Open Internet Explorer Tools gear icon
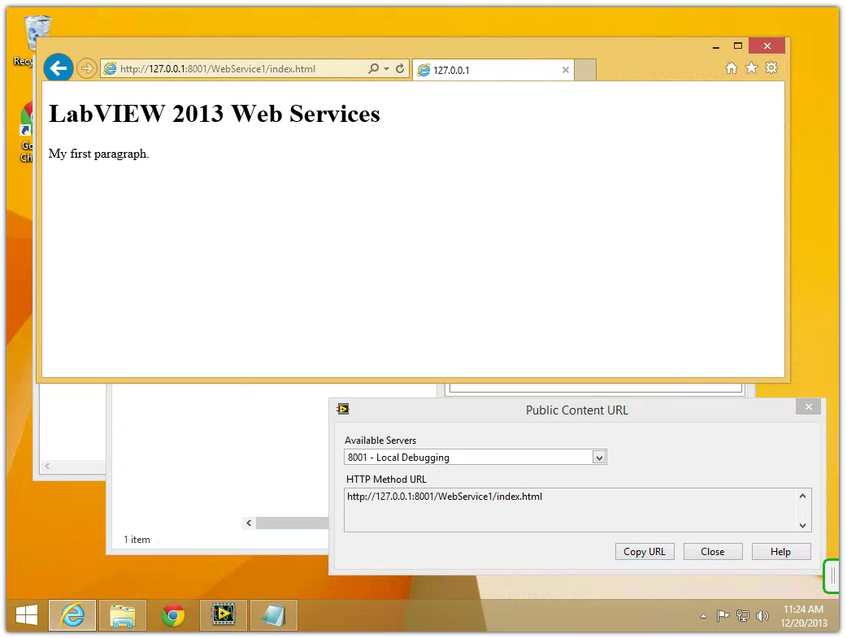 point(771,68)
